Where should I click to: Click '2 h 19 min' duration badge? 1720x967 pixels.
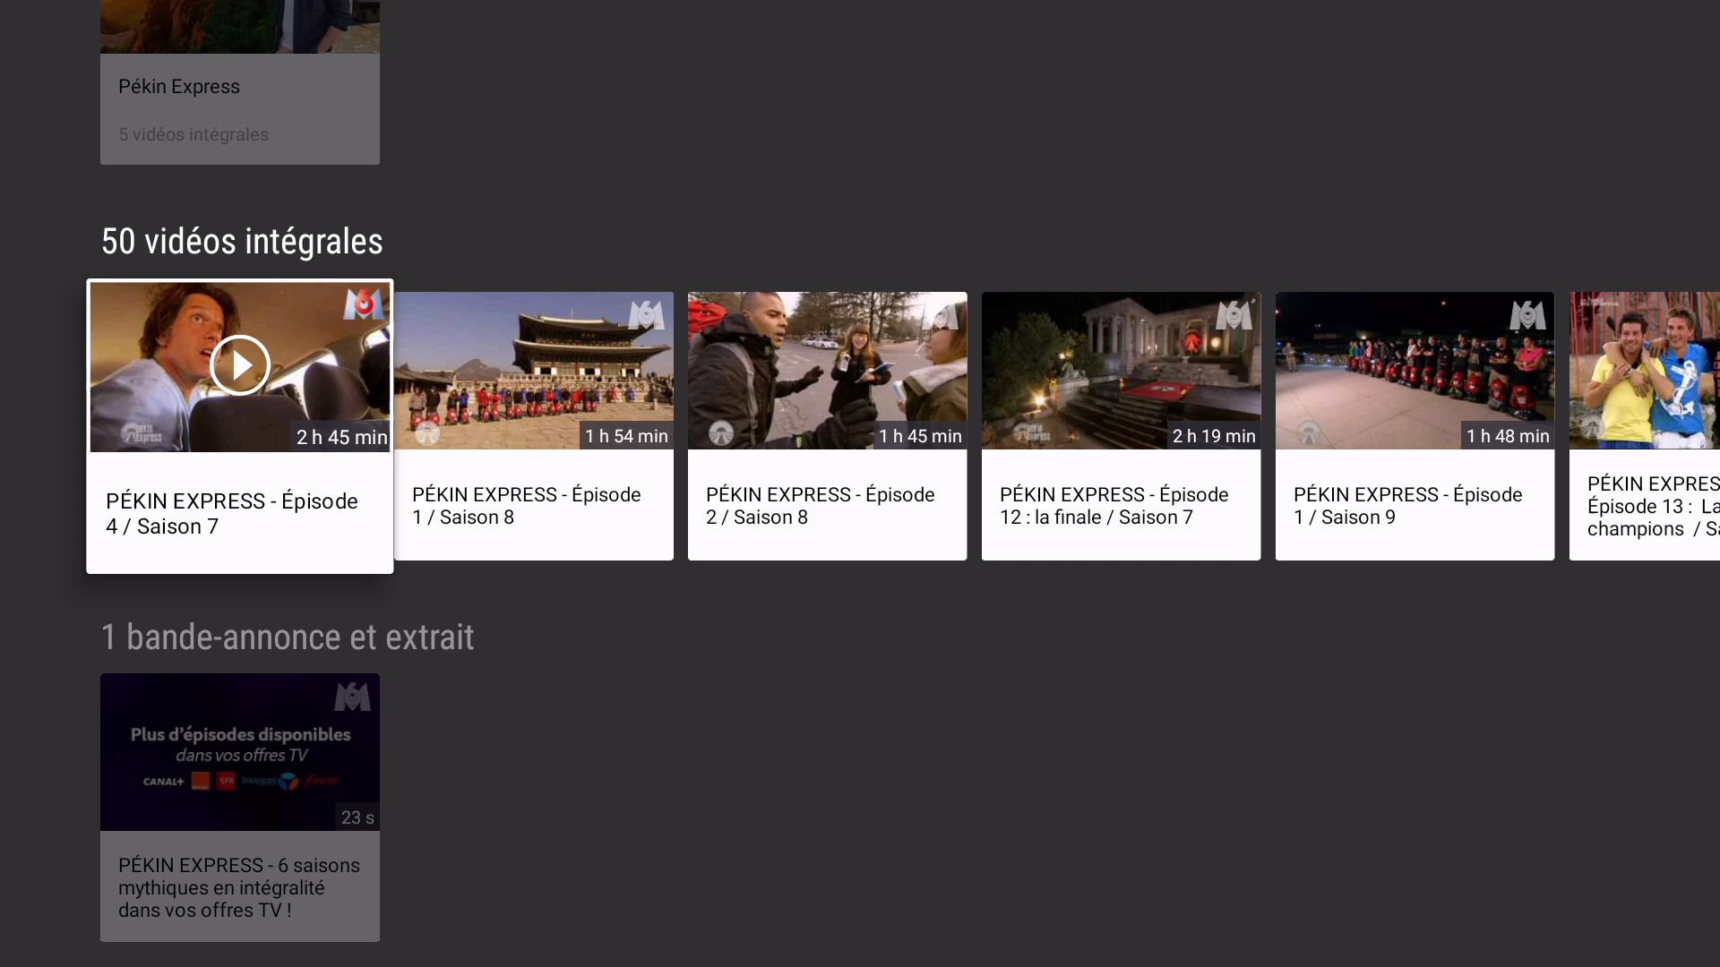coord(1214,436)
